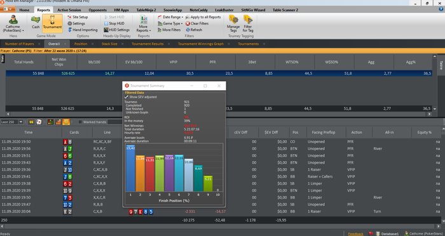Click the yellow rewind arrows icon
The image size is (445, 236).
31,122
